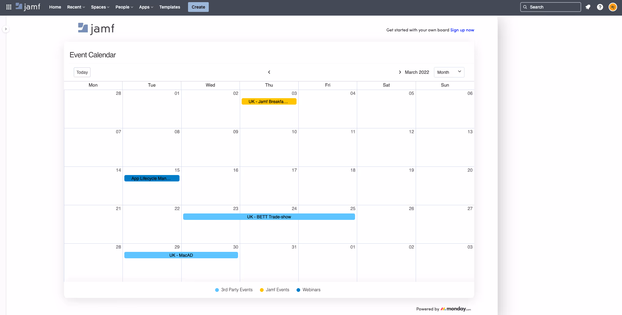Open the help question mark icon
Screen dimensions: 622x315
pos(600,7)
